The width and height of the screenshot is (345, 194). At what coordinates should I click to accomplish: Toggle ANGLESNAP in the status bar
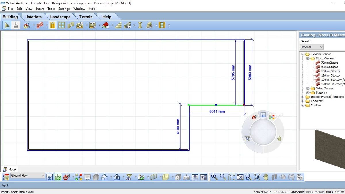tap(315, 192)
